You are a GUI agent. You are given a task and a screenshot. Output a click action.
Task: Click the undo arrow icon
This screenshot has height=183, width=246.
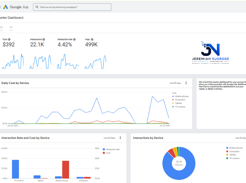pyautogui.click(x=1, y=27)
